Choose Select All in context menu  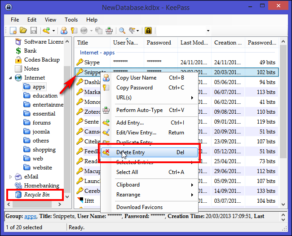(149, 172)
